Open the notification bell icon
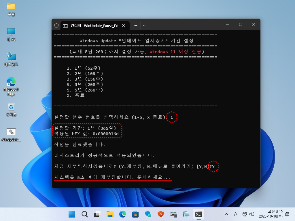Image resolution: width=295 pixels, height=221 pixels. tap(287, 214)
